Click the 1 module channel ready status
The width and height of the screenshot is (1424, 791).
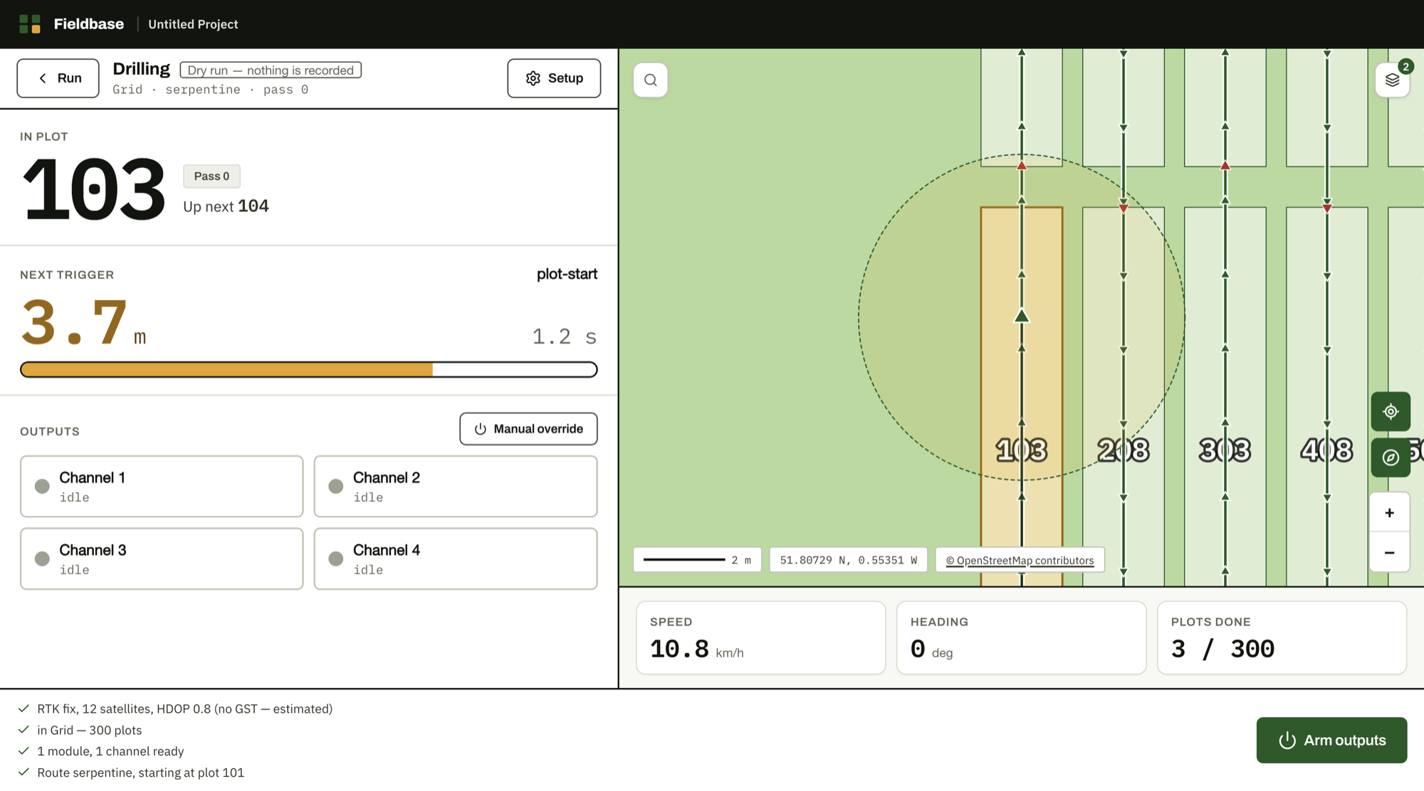click(x=110, y=751)
